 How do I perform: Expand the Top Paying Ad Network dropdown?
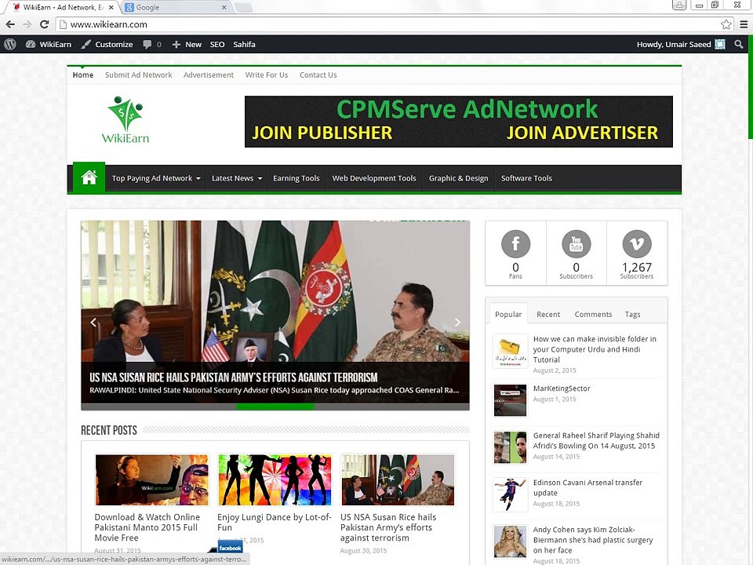(156, 178)
